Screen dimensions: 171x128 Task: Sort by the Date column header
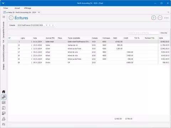pos(39,38)
